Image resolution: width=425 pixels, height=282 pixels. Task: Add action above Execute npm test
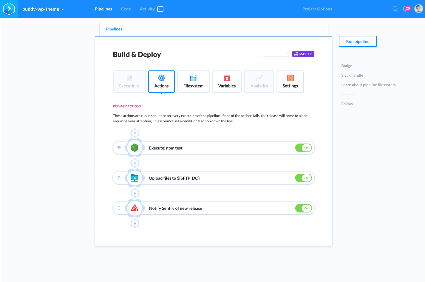click(x=135, y=133)
